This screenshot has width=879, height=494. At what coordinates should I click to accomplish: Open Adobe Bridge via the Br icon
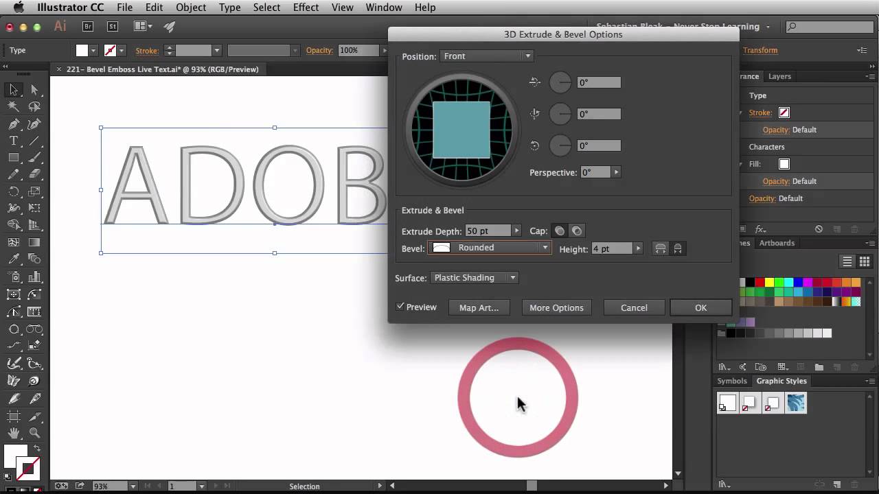tap(88, 27)
